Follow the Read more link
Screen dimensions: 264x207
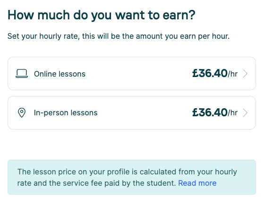tap(197, 183)
